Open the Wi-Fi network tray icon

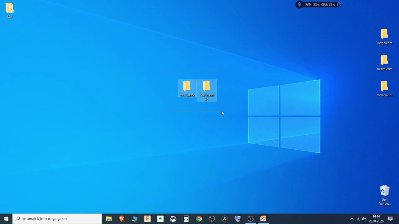358,219
